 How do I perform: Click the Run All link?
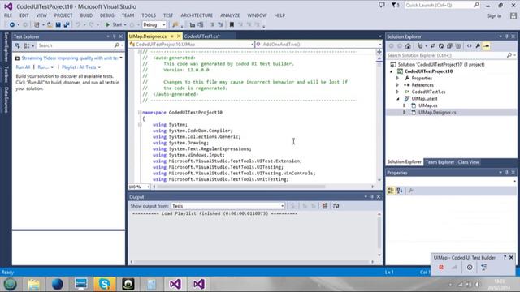tap(23, 67)
